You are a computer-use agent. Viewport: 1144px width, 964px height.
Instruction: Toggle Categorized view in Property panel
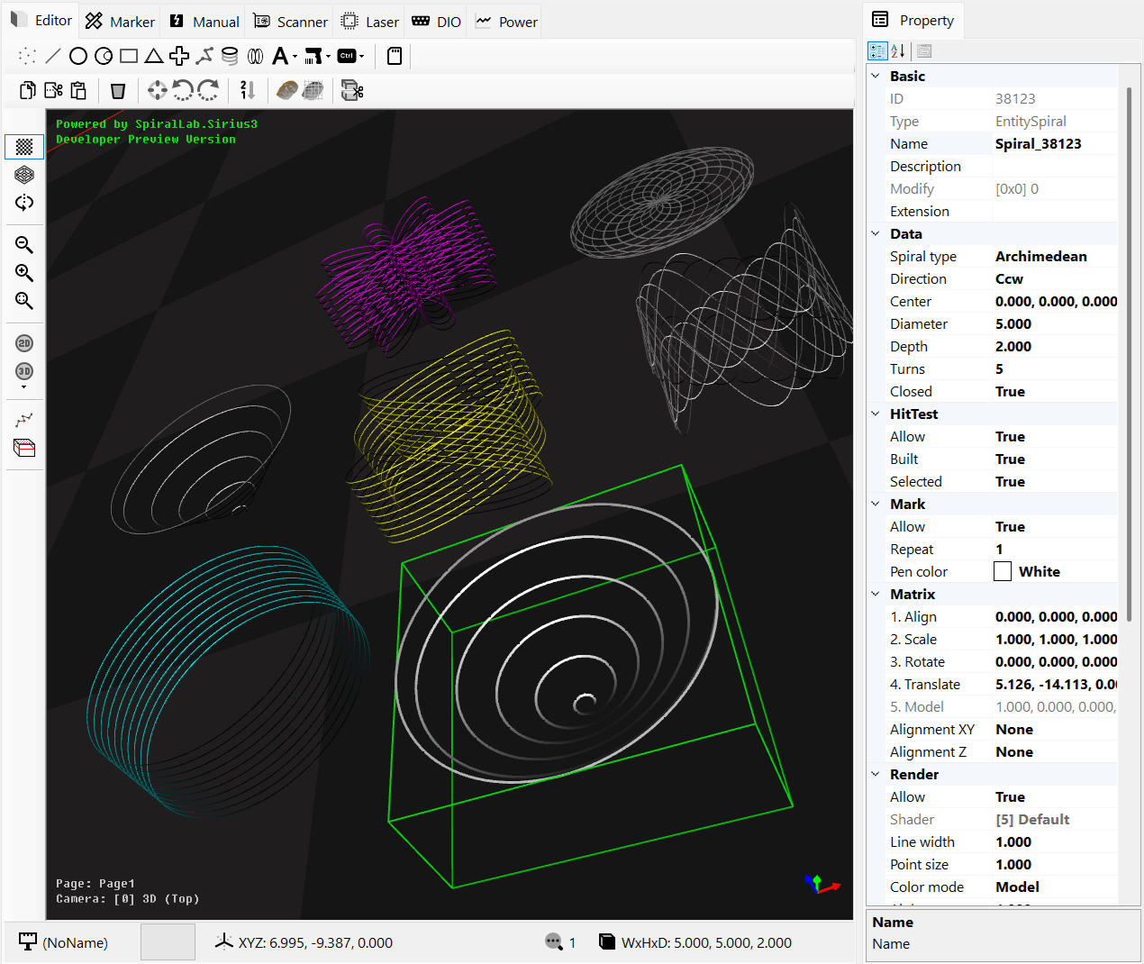(x=877, y=51)
